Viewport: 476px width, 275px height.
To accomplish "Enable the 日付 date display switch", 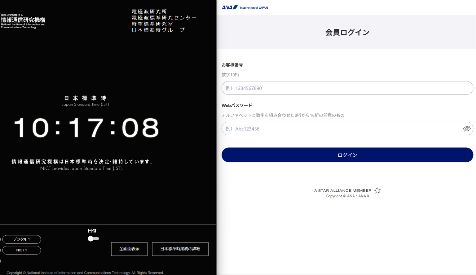I will [93, 238].
